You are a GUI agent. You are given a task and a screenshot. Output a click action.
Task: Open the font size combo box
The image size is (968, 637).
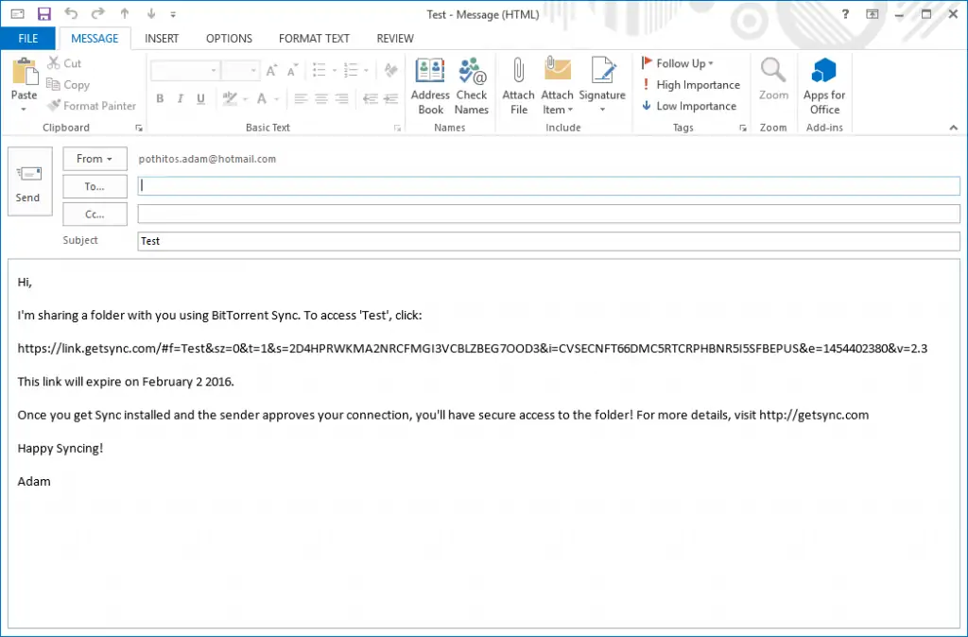[x=241, y=70]
